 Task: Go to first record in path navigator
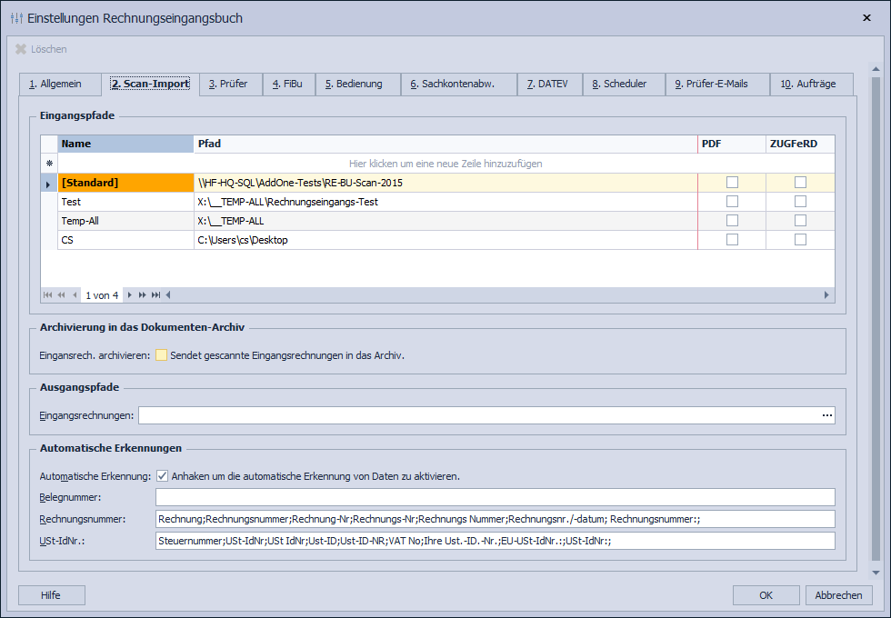(48, 295)
